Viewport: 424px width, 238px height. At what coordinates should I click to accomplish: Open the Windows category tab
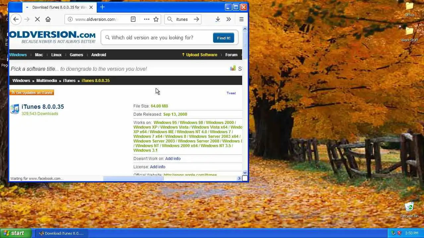pyautogui.click(x=18, y=55)
